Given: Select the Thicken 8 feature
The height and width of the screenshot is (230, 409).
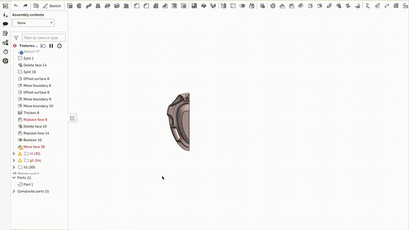Looking at the screenshot, I should point(31,113).
